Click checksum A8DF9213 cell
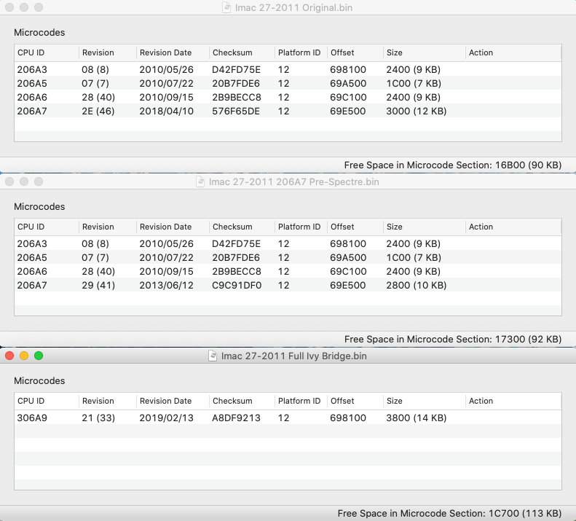This screenshot has width=576, height=521. pyautogui.click(x=236, y=418)
